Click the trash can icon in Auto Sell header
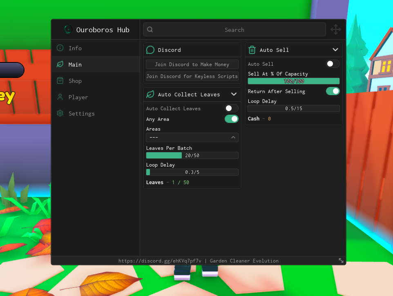 pos(252,50)
